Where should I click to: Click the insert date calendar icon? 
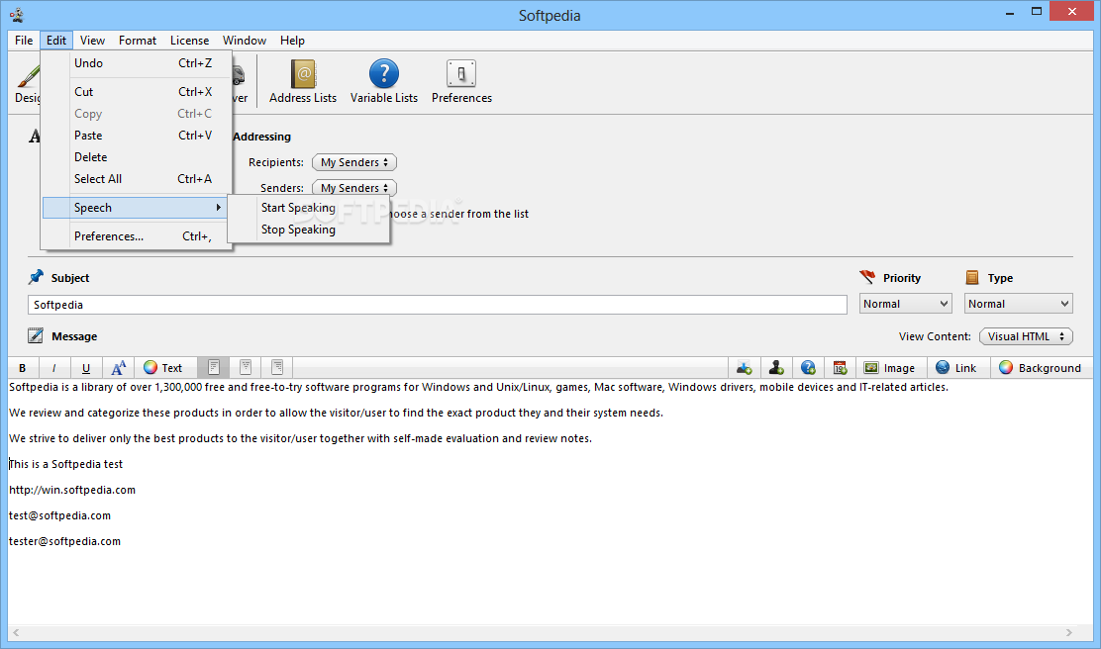click(x=840, y=368)
